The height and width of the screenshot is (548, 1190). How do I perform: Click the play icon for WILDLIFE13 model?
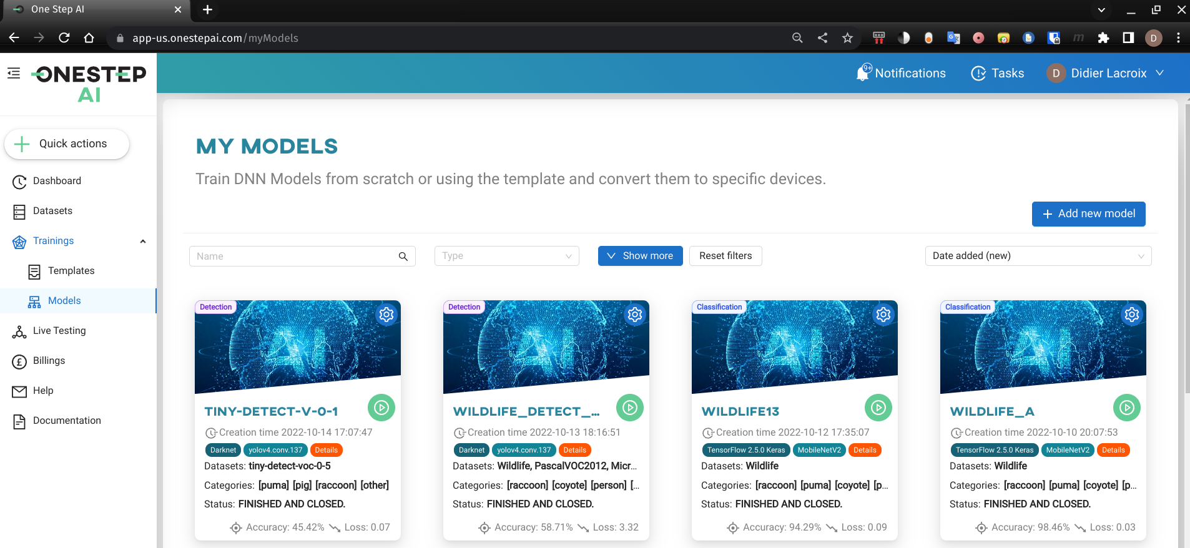878,408
